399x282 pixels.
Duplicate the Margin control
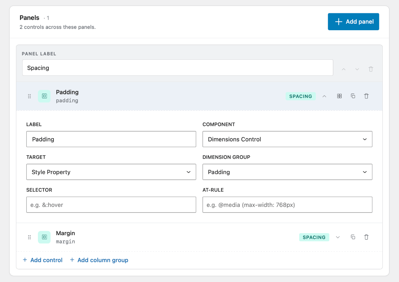(353, 237)
